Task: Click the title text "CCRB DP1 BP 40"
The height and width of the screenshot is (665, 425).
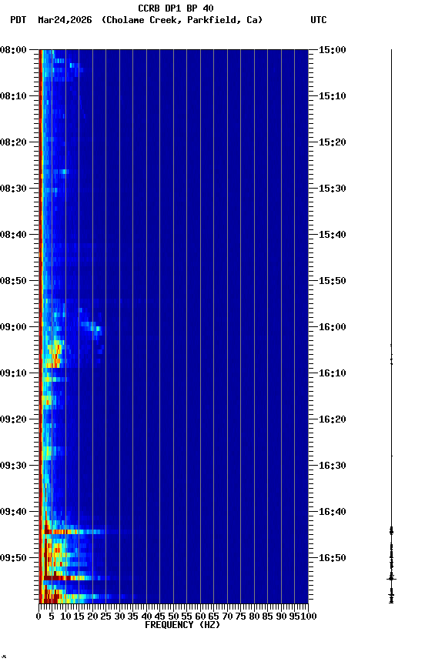Action: tap(176, 8)
